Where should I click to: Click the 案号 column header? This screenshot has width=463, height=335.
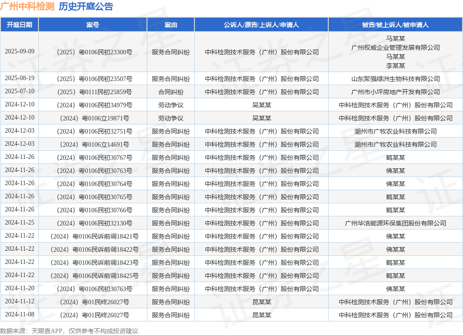[x=93, y=25]
